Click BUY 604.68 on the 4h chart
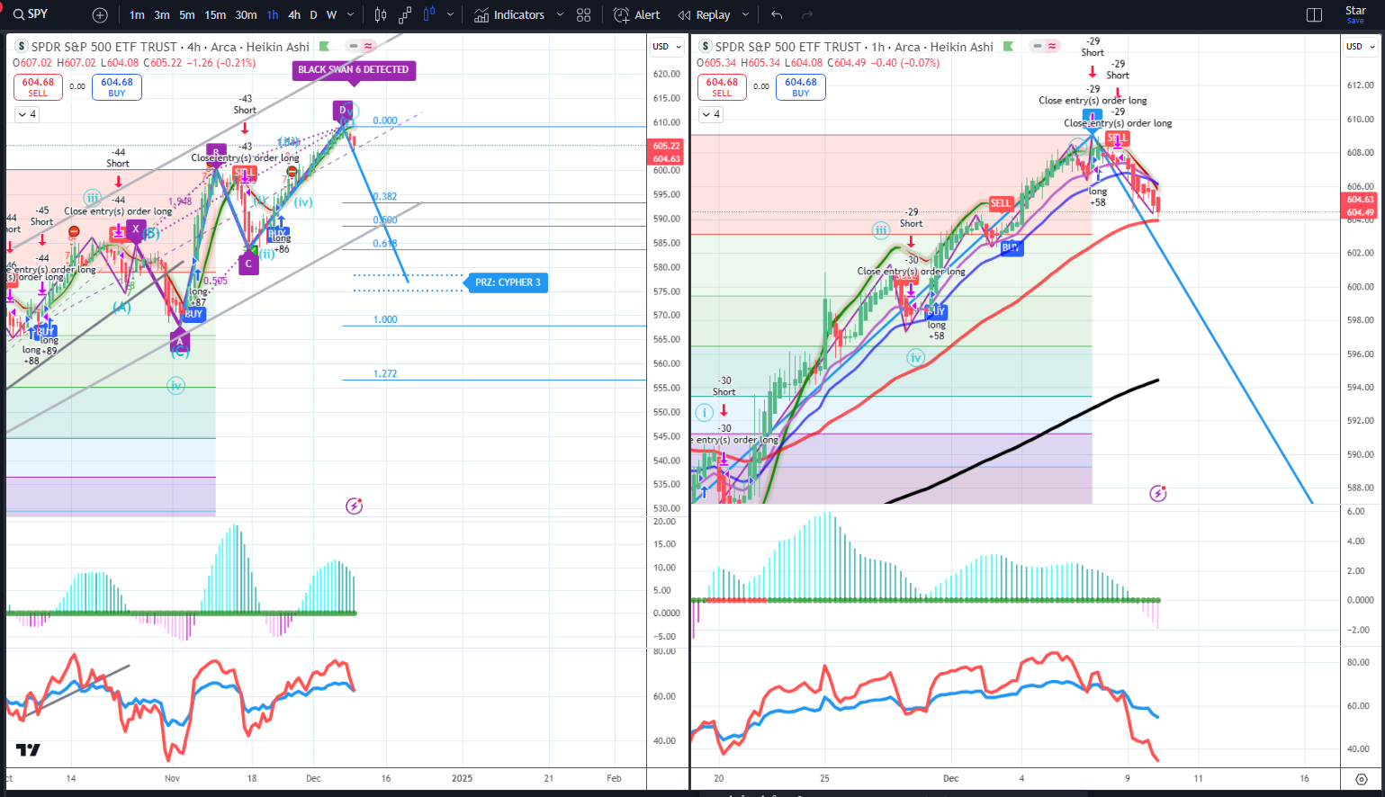The image size is (1385, 797). click(x=117, y=87)
